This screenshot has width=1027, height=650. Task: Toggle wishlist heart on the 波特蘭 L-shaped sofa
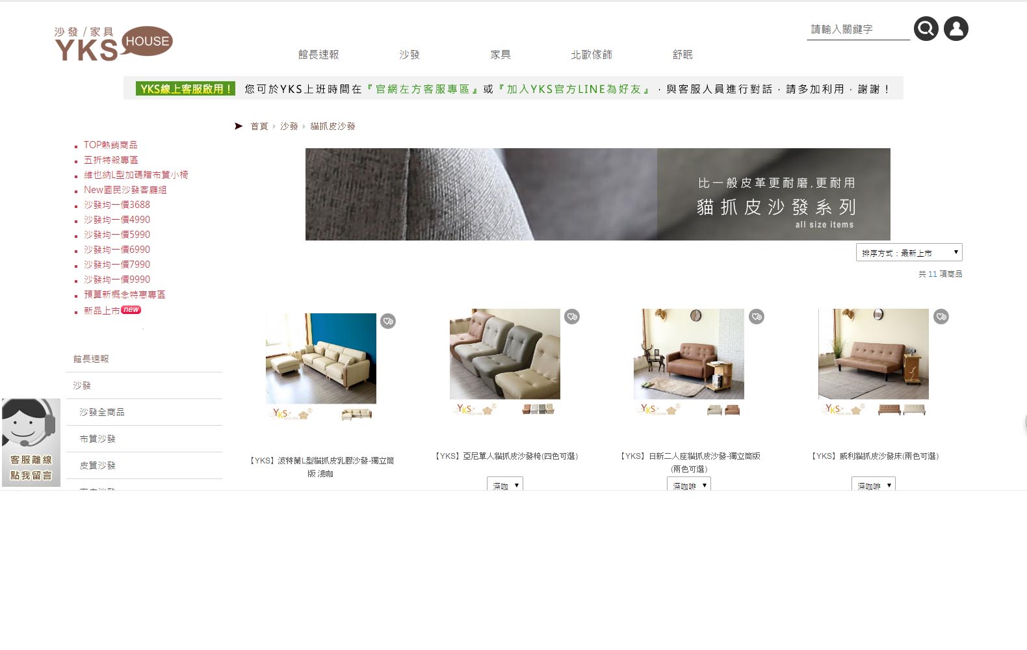[388, 321]
